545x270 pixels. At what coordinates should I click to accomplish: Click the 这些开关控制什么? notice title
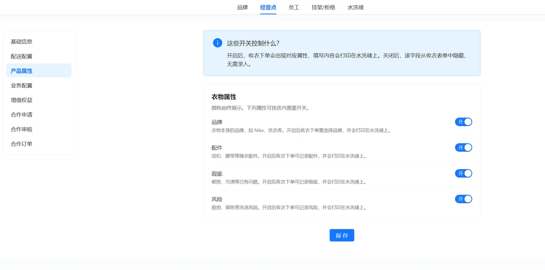point(253,43)
